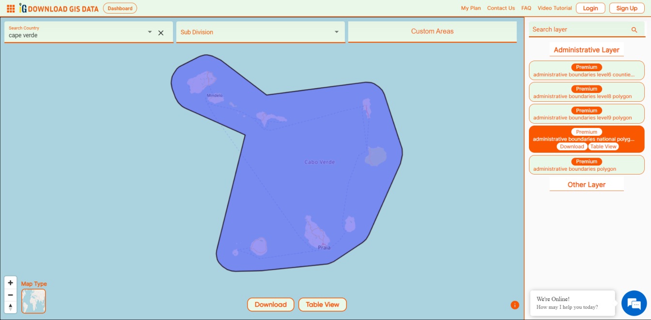This screenshot has width=651, height=320.
Task: Zoom out using the minus icon
Action: point(10,294)
